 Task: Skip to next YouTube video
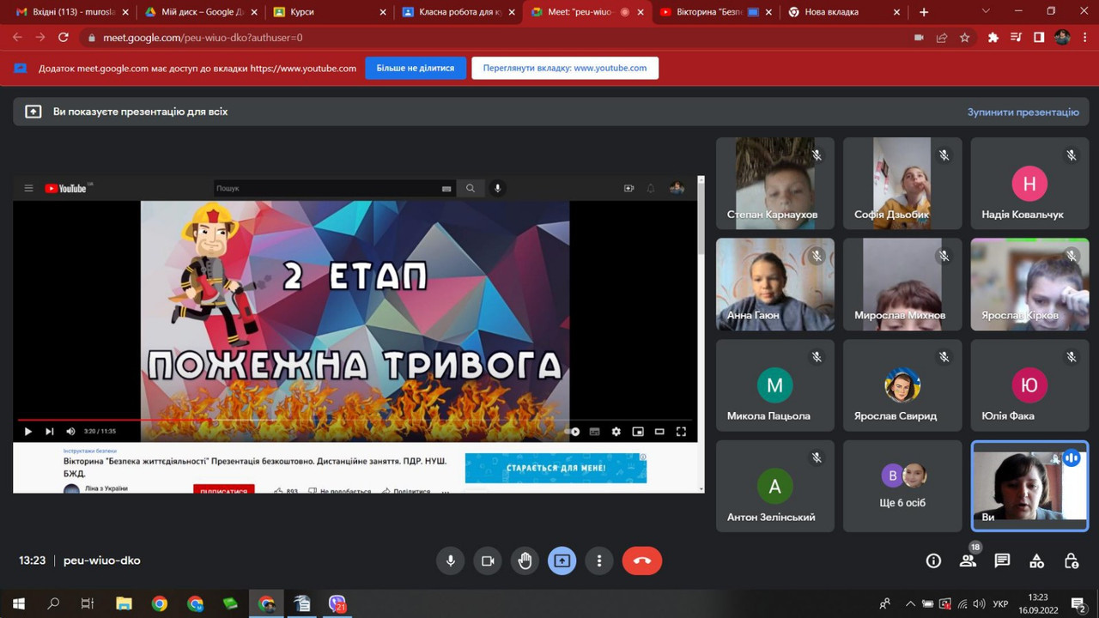(50, 432)
